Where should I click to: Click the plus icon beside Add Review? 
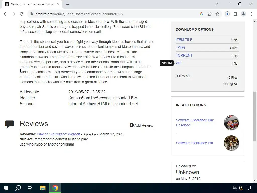click(132, 125)
